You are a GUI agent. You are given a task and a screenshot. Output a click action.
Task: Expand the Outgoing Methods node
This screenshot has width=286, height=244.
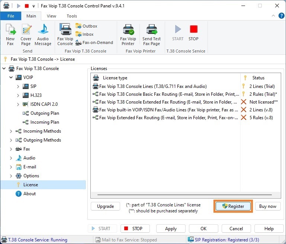11,140
